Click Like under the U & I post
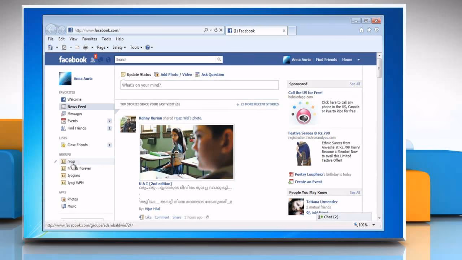 (x=148, y=217)
